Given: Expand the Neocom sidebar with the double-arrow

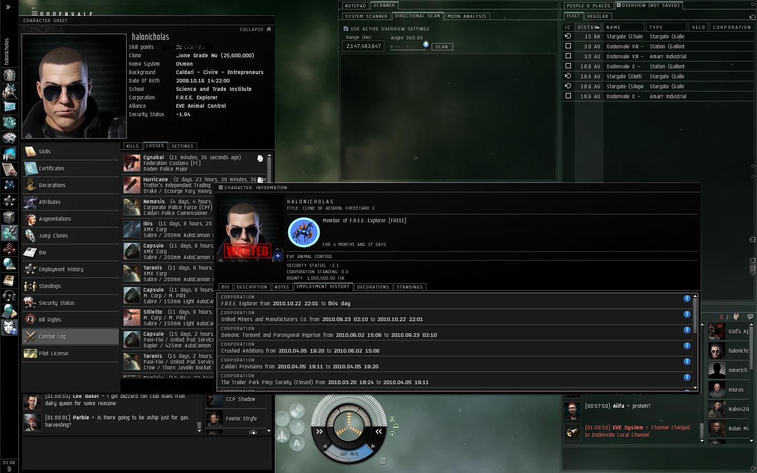Looking at the screenshot, I should tap(8, 7).
